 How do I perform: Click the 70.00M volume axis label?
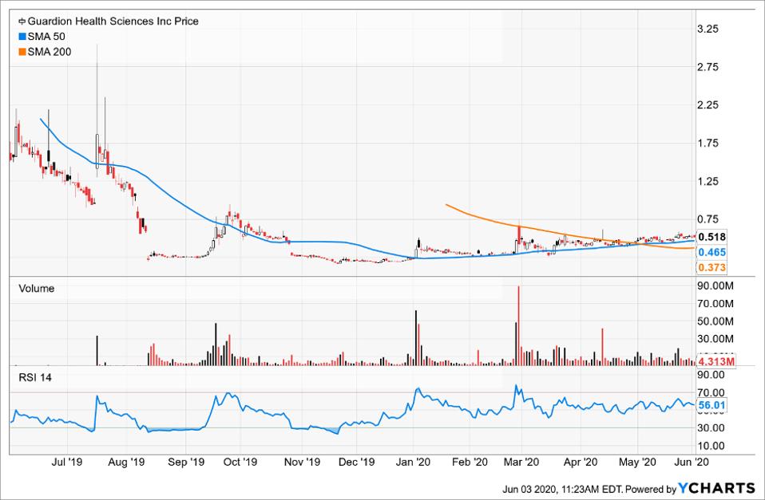[x=715, y=304]
